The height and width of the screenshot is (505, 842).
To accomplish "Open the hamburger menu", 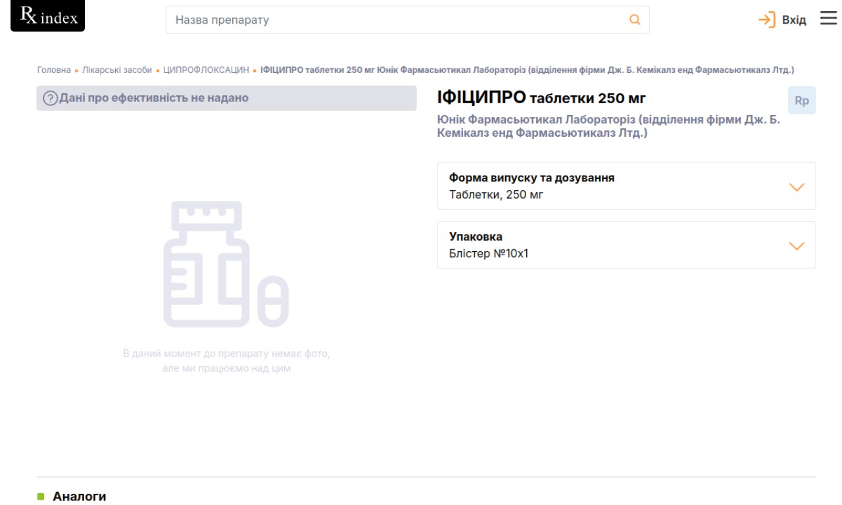I will click(828, 18).
